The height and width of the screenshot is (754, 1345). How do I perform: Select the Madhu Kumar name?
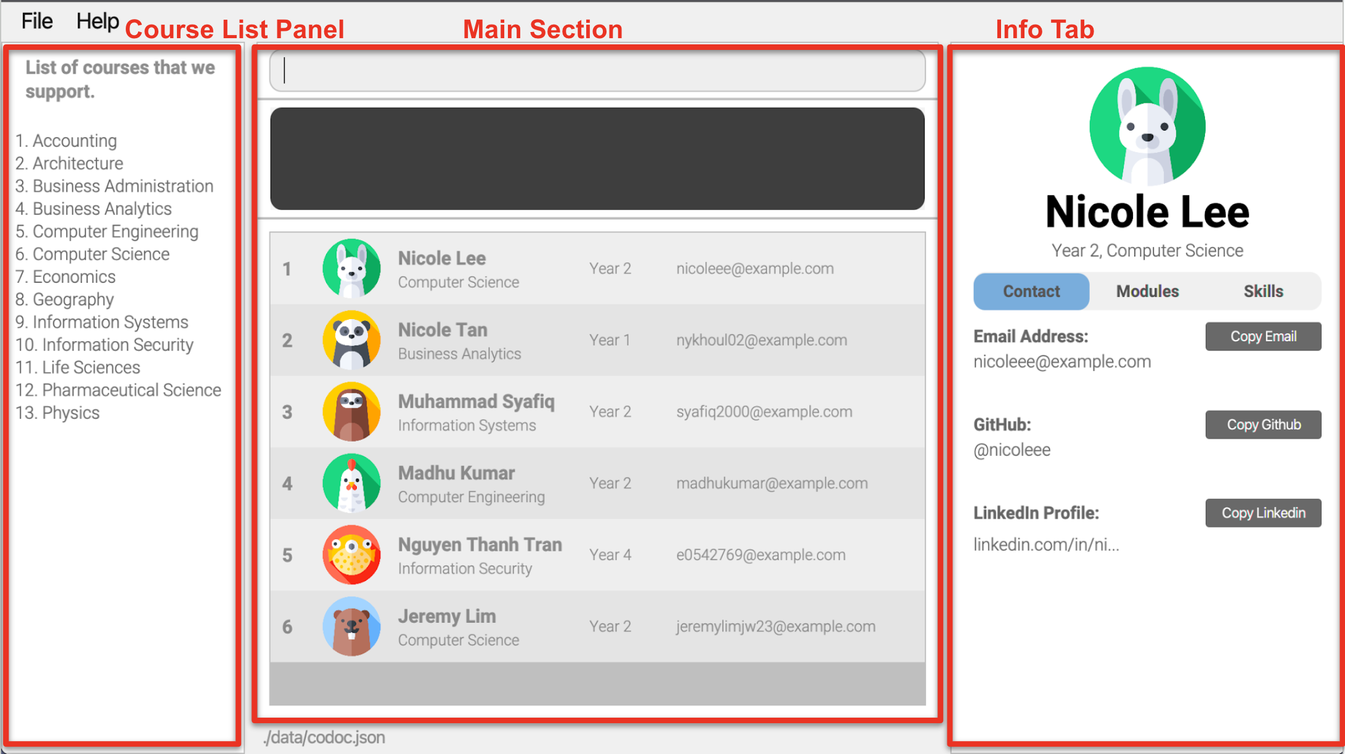[x=456, y=472]
